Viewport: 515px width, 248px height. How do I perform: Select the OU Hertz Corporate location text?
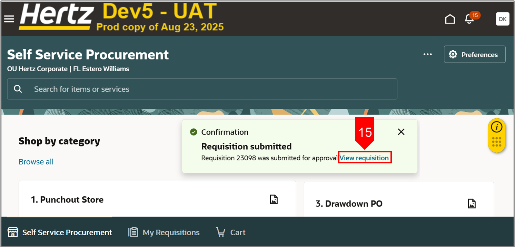click(x=68, y=69)
